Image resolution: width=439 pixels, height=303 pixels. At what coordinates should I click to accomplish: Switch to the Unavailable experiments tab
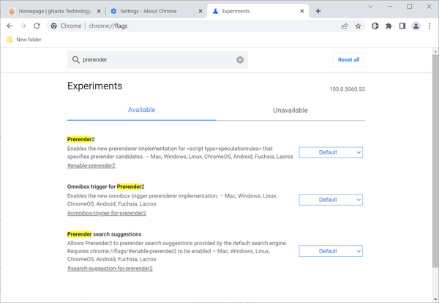pyautogui.click(x=290, y=111)
